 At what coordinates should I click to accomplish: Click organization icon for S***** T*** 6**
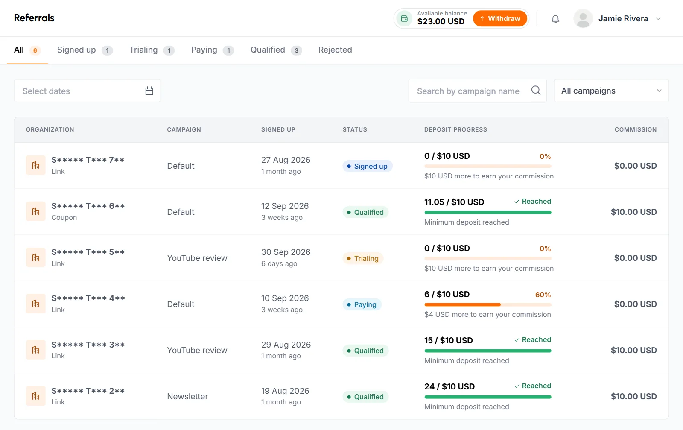coord(36,211)
